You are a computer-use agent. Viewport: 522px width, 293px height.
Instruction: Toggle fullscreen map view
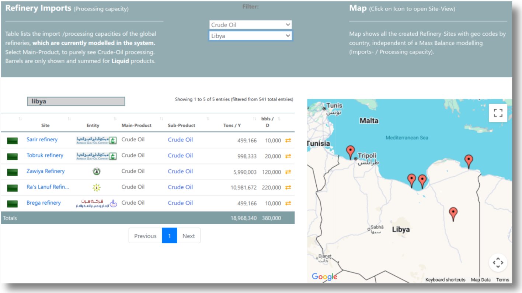pyautogui.click(x=498, y=113)
